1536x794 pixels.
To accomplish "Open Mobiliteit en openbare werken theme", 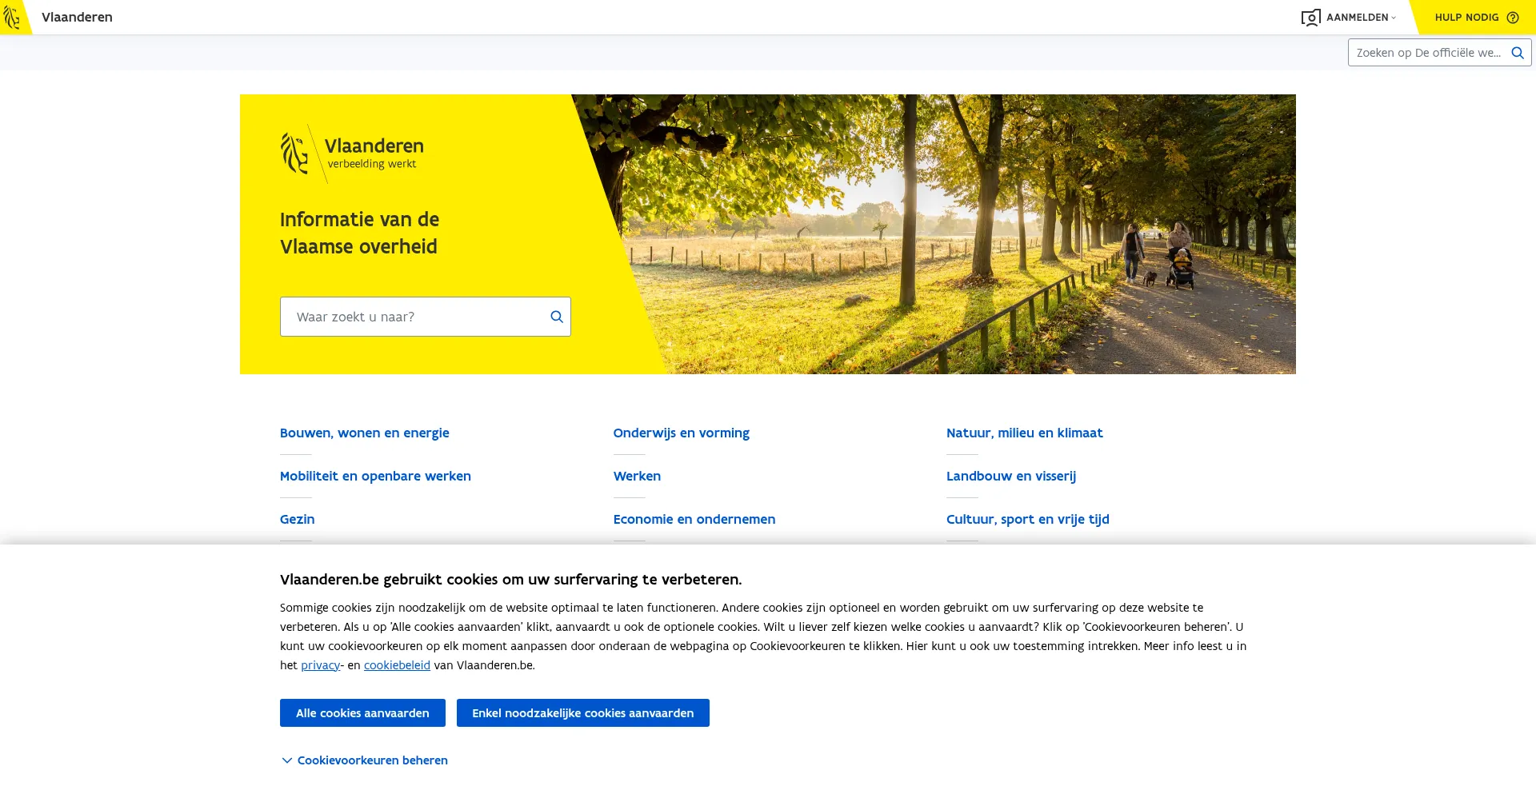I will (x=375, y=476).
